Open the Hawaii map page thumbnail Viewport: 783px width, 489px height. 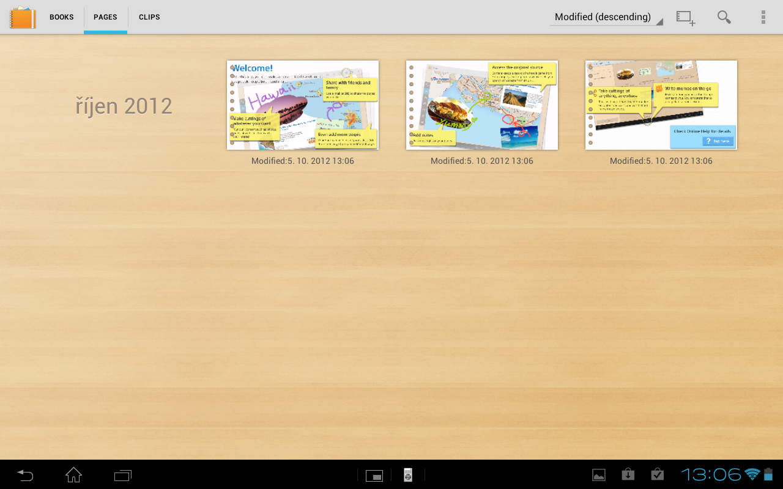click(481, 105)
